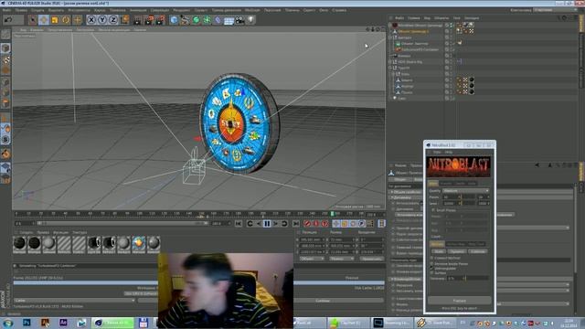Open the Object Manager's File menu

(399, 18)
